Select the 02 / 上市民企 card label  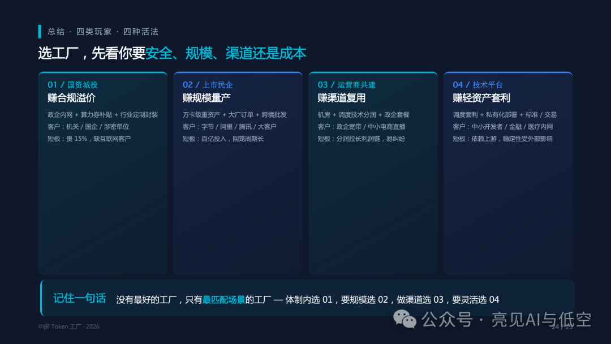pos(208,84)
